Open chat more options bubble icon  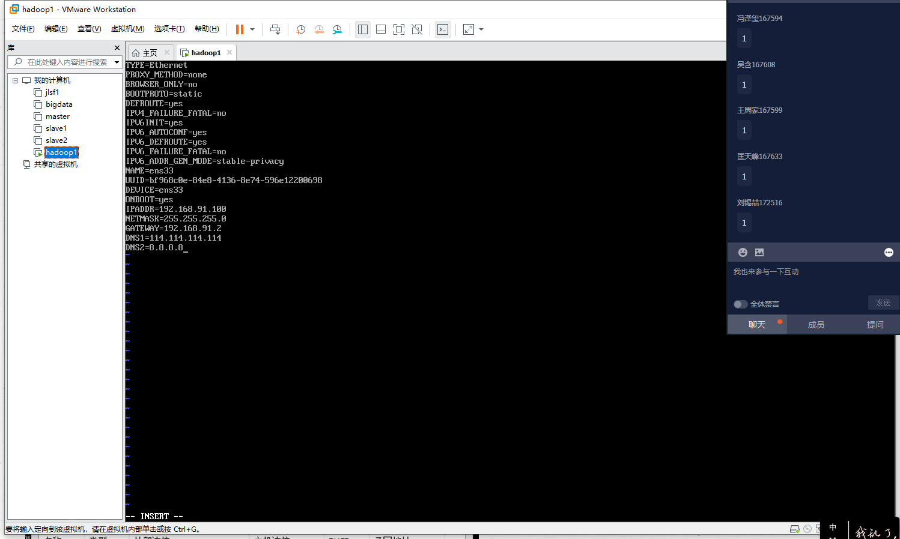[889, 253]
